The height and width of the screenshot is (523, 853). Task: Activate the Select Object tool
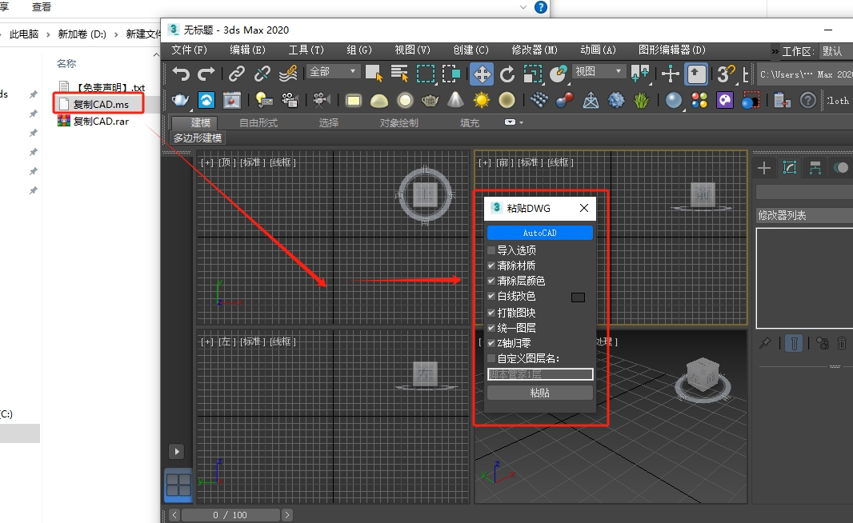(x=374, y=74)
